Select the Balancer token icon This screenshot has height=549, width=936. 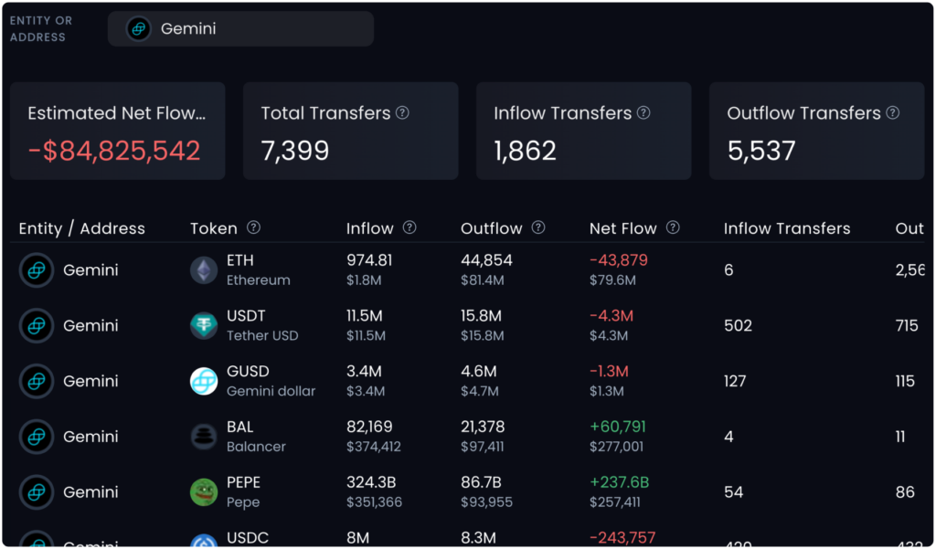pos(204,437)
